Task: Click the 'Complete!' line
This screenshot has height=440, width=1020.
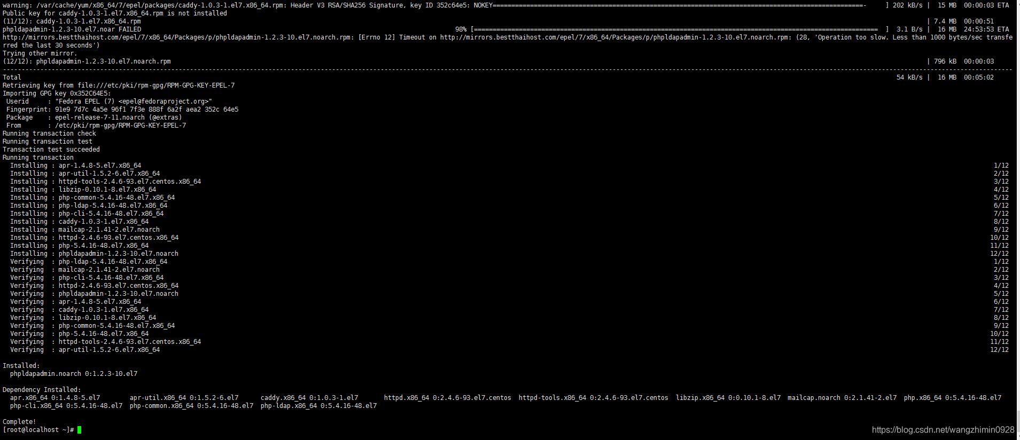Action: pyautogui.click(x=19, y=422)
